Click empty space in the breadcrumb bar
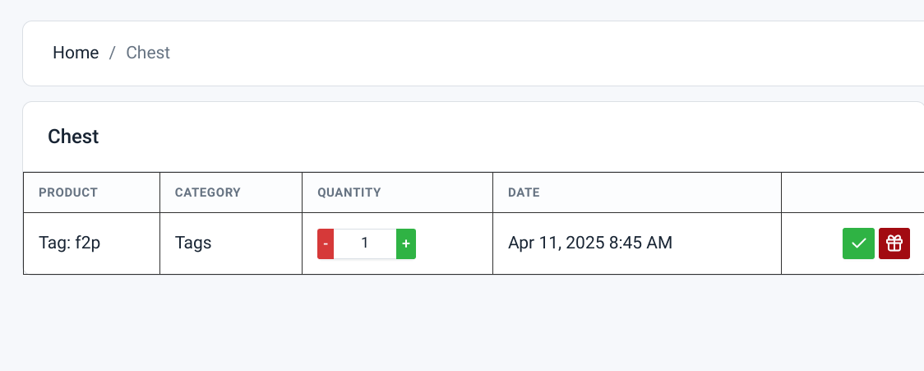The width and height of the screenshot is (924, 371). [x=530, y=53]
